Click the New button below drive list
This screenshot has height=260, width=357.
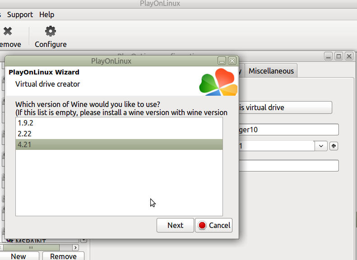19,256
